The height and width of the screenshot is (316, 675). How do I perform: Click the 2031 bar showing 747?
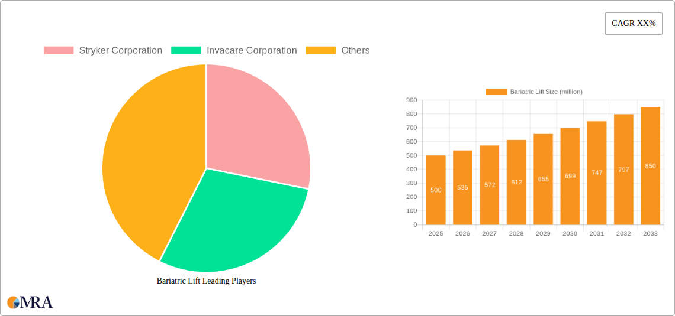pos(597,173)
